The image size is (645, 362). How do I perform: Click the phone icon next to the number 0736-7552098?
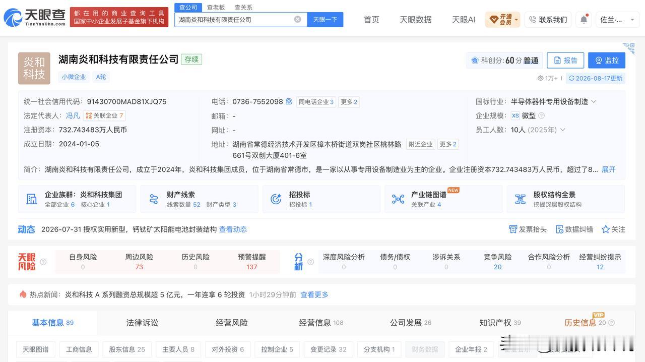(x=289, y=101)
